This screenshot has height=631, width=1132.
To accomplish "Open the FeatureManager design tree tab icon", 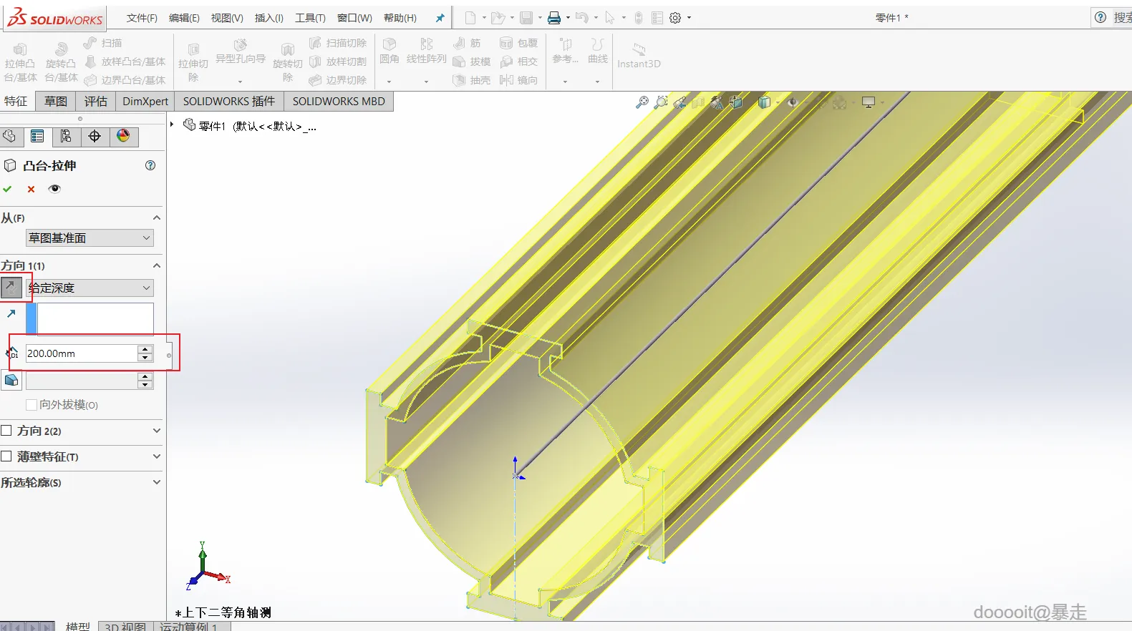I will point(9,136).
